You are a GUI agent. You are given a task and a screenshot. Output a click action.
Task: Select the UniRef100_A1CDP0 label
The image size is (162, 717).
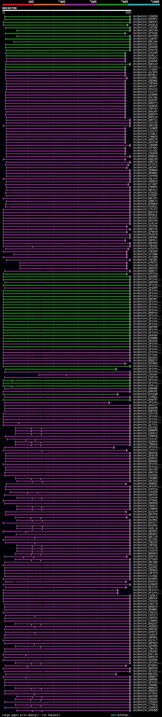tap(145, 72)
